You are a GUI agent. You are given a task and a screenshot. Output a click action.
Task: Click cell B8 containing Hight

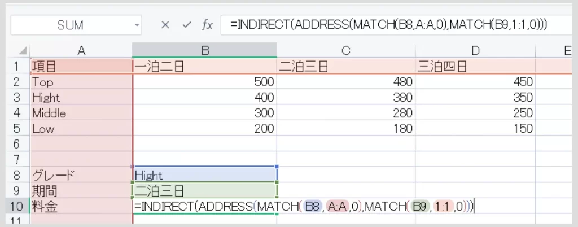pos(205,176)
